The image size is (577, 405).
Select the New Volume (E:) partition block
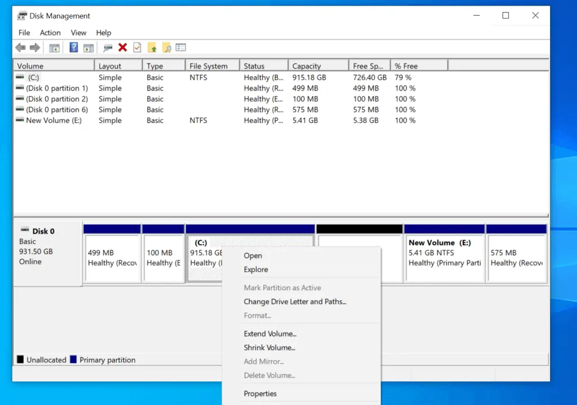[x=445, y=254]
